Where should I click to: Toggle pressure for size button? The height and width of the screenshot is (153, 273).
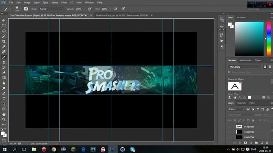tap(123, 9)
